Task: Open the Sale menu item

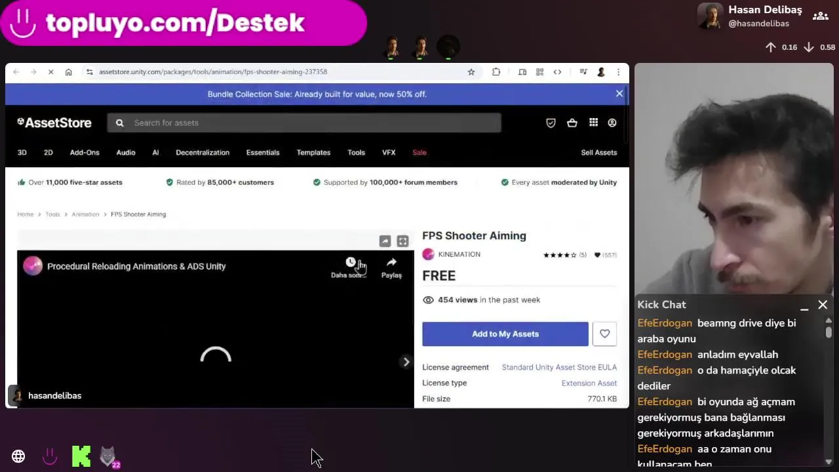Action: coord(419,153)
